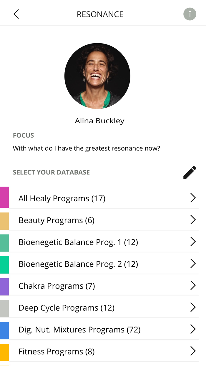
Task: Click the yellow swatch beside Beauty Programs
Action: pos(4,220)
